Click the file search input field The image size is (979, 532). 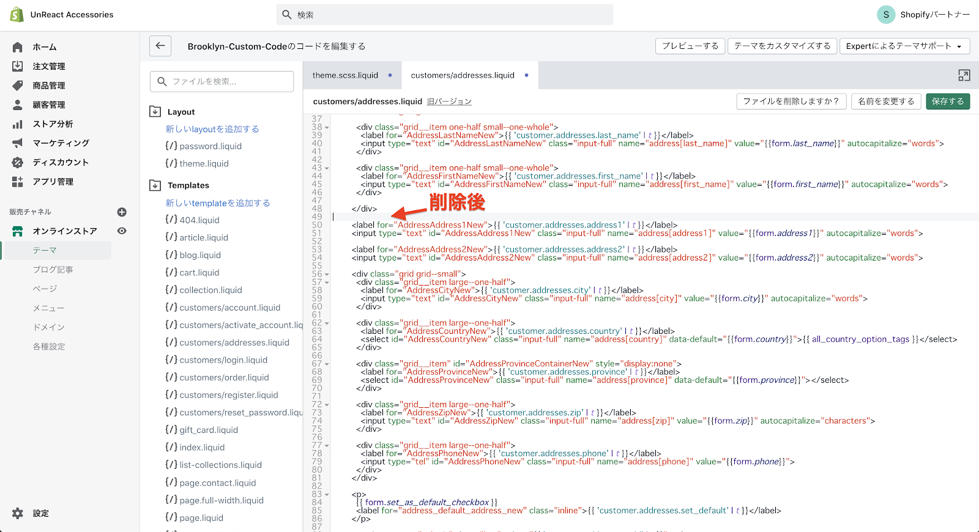(221, 81)
